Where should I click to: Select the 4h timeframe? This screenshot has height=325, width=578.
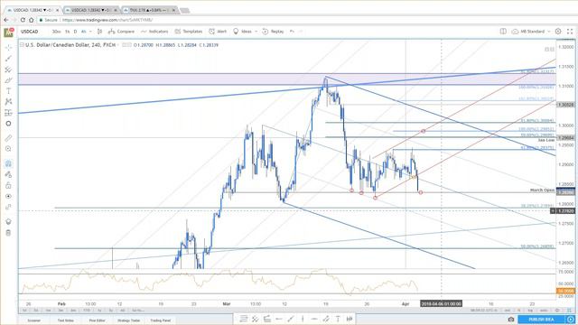[x=83, y=32]
